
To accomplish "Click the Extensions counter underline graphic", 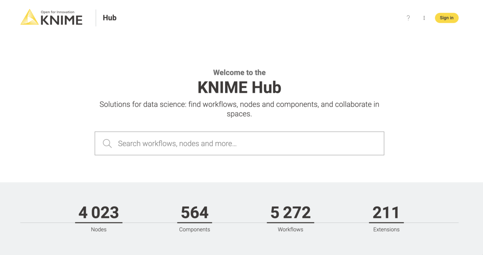I will [386, 222].
